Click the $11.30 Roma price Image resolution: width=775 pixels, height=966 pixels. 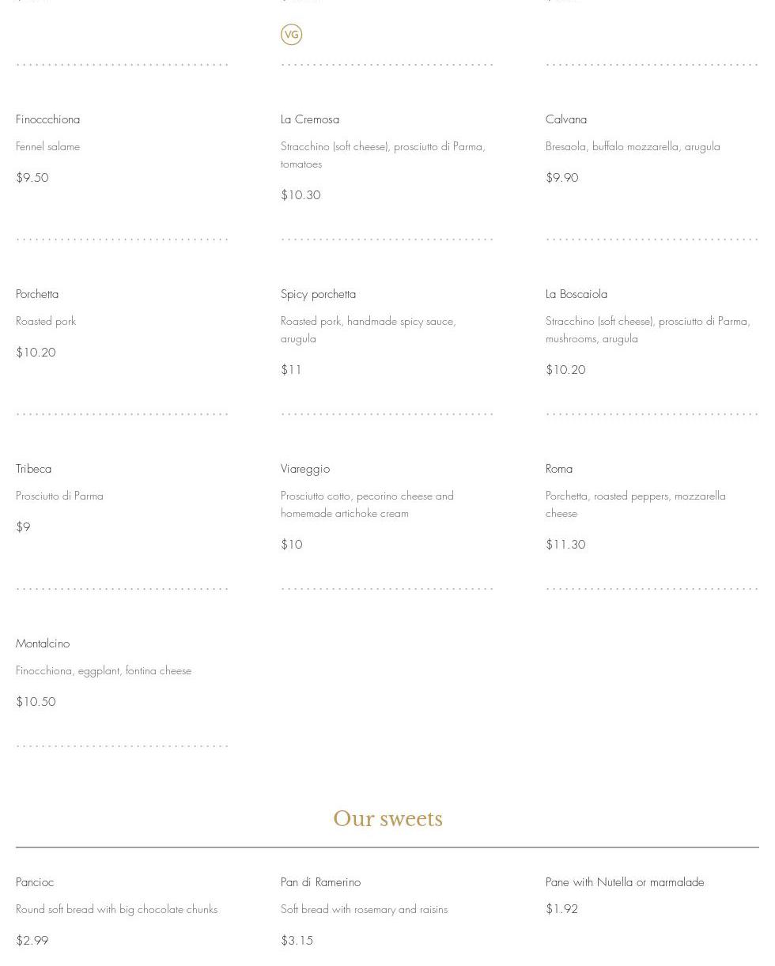(x=565, y=545)
